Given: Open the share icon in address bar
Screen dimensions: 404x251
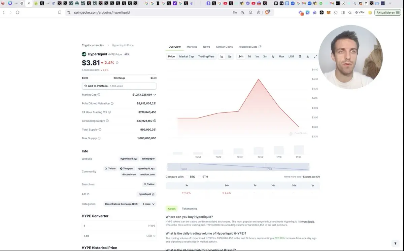Looking at the screenshot, I should pyautogui.click(x=259, y=12).
